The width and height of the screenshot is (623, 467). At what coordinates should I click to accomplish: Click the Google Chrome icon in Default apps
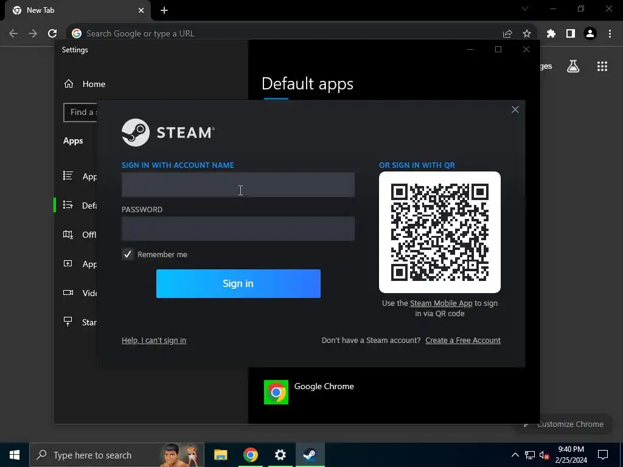tap(276, 392)
